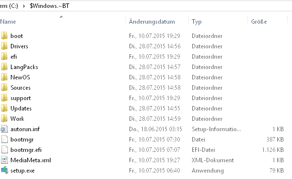Select the bootmgr.efi file icon
This screenshot has width=292, height=179.
click(x=4, y=149)
